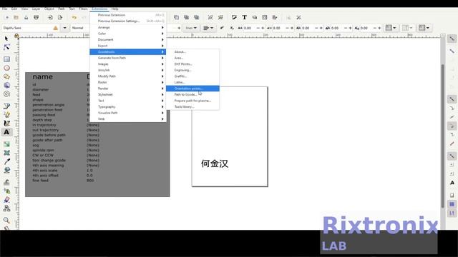The width and height of the screenshot is (458, 257).
Task: Expand the Render submenu
Action: click(x=128, y=89)
